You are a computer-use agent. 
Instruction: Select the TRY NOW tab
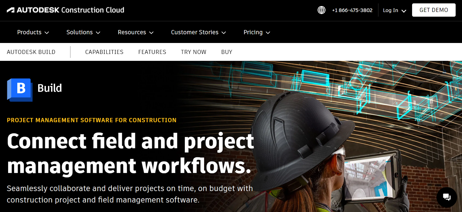pos(193,52)
